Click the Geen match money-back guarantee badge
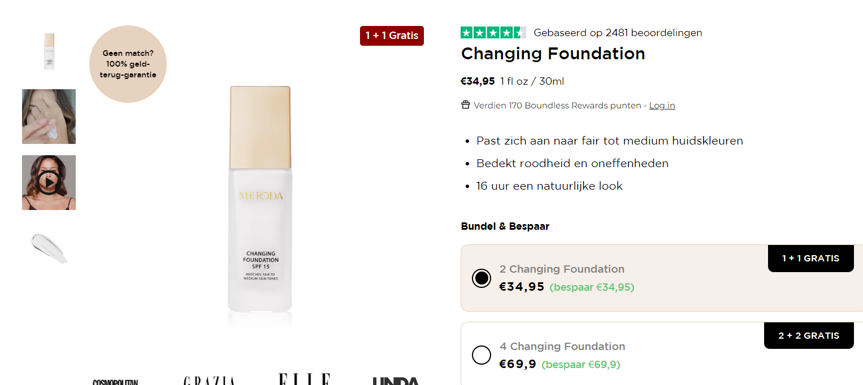The height and width of the screenshot is (385, 863). 128,64
